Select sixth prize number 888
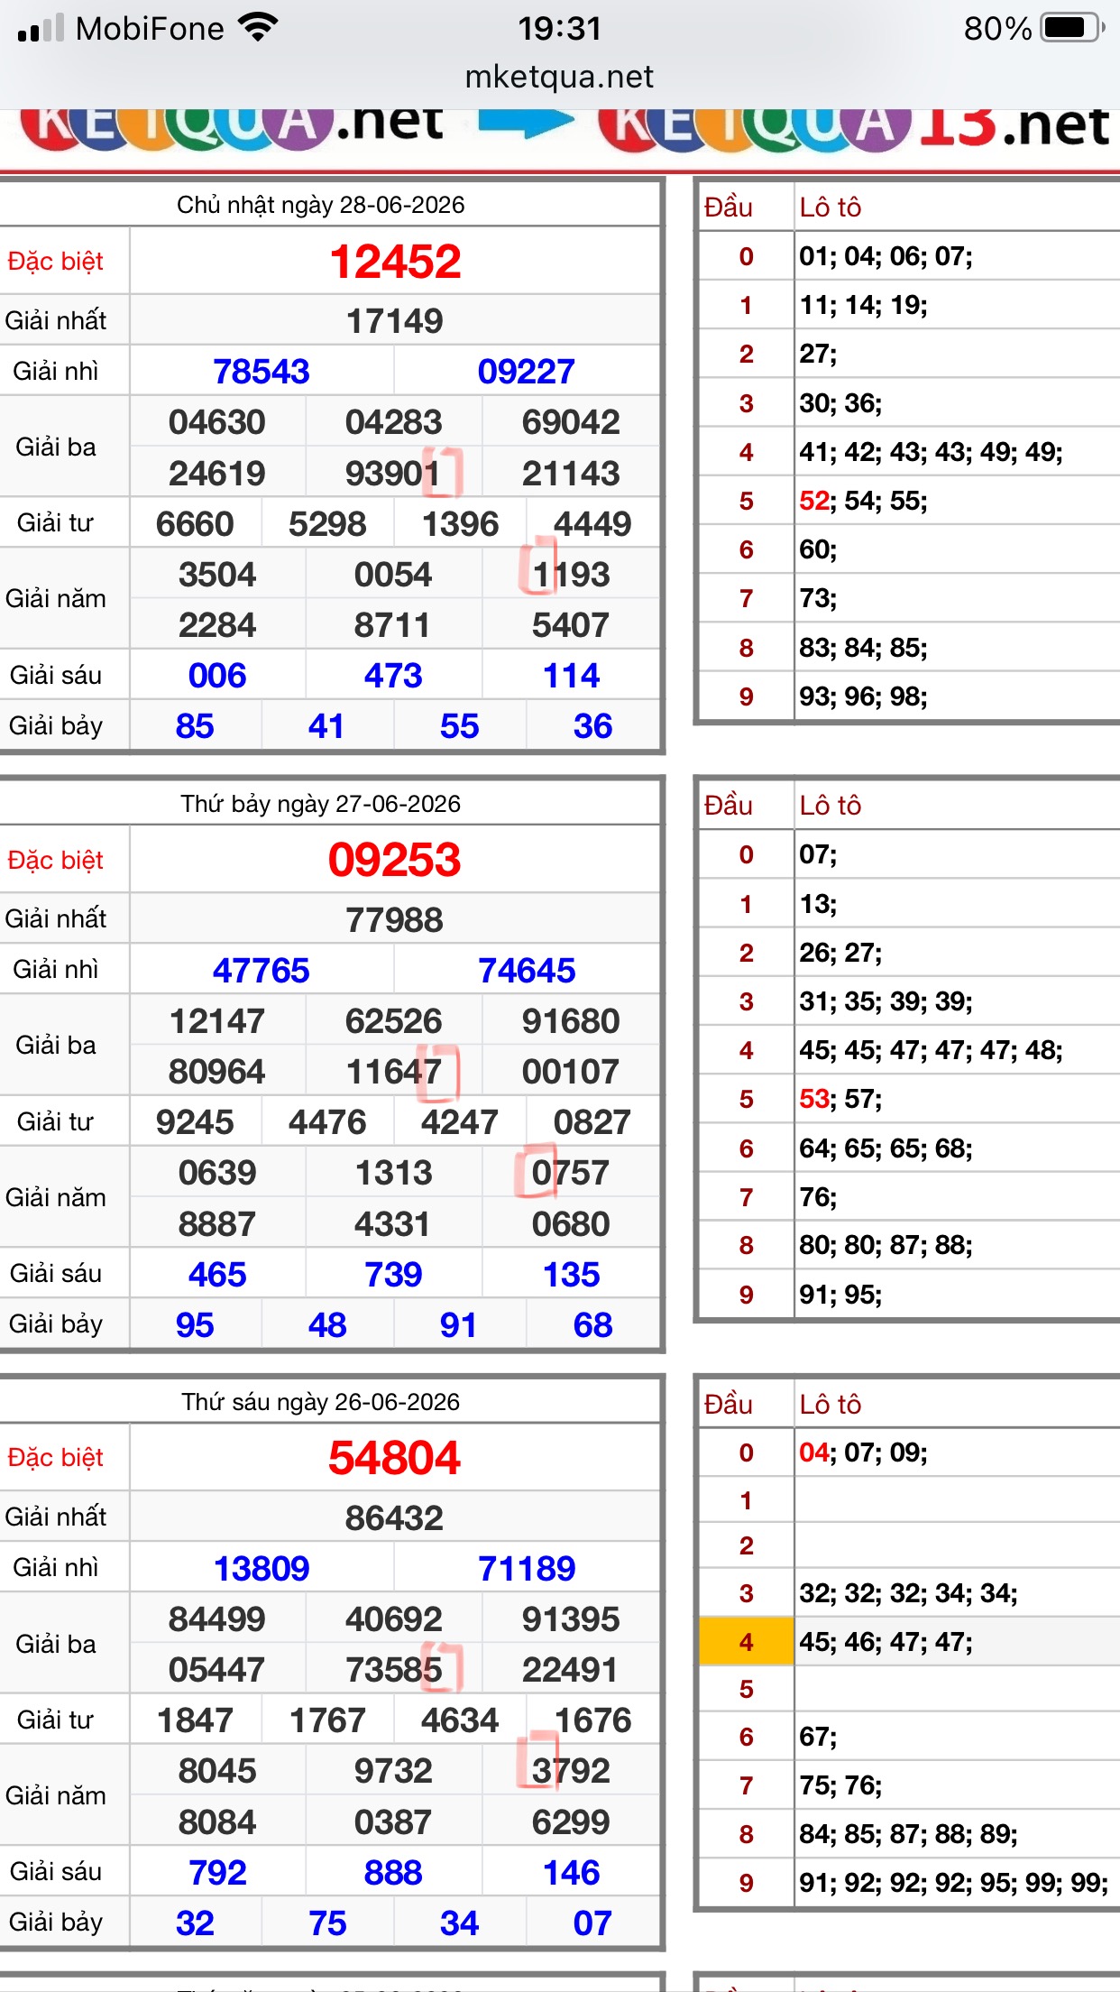This screenshot has width=1120, height=1992. pos(393,1873)
